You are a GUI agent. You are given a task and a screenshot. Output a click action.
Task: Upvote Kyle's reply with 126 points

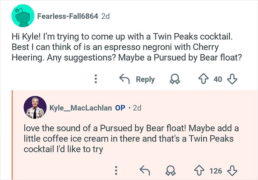tap(199, 170)
